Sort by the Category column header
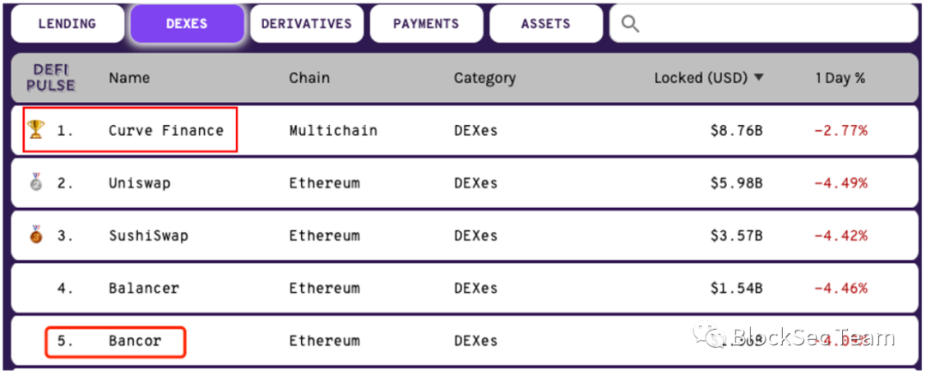926x375 pixels. (484, 78)
